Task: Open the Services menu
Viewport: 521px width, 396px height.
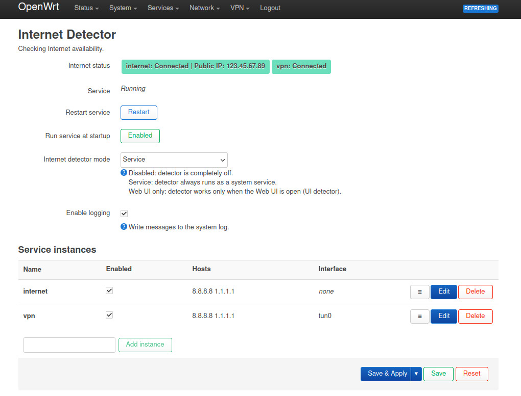Action: coord(163,8)
